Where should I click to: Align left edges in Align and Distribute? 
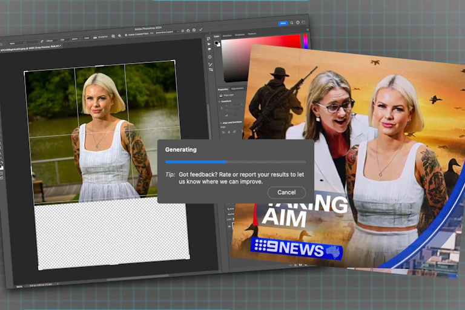click(x=223, y=132)
